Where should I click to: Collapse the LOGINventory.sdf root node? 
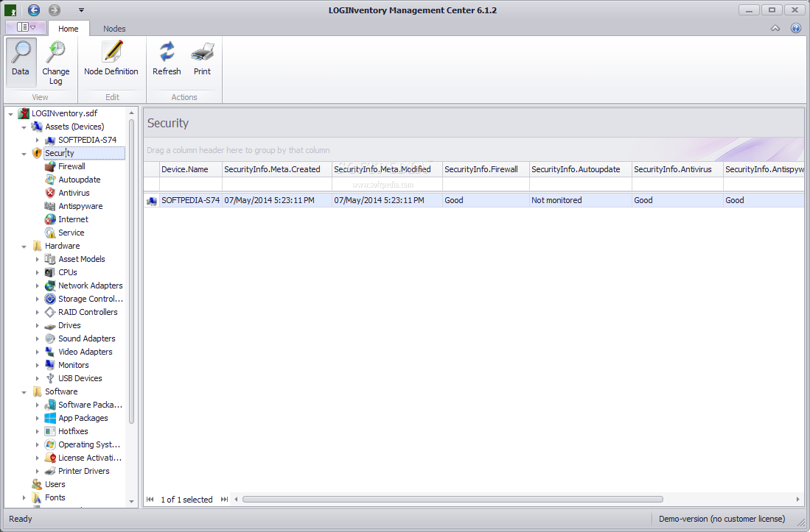point(11,114)
